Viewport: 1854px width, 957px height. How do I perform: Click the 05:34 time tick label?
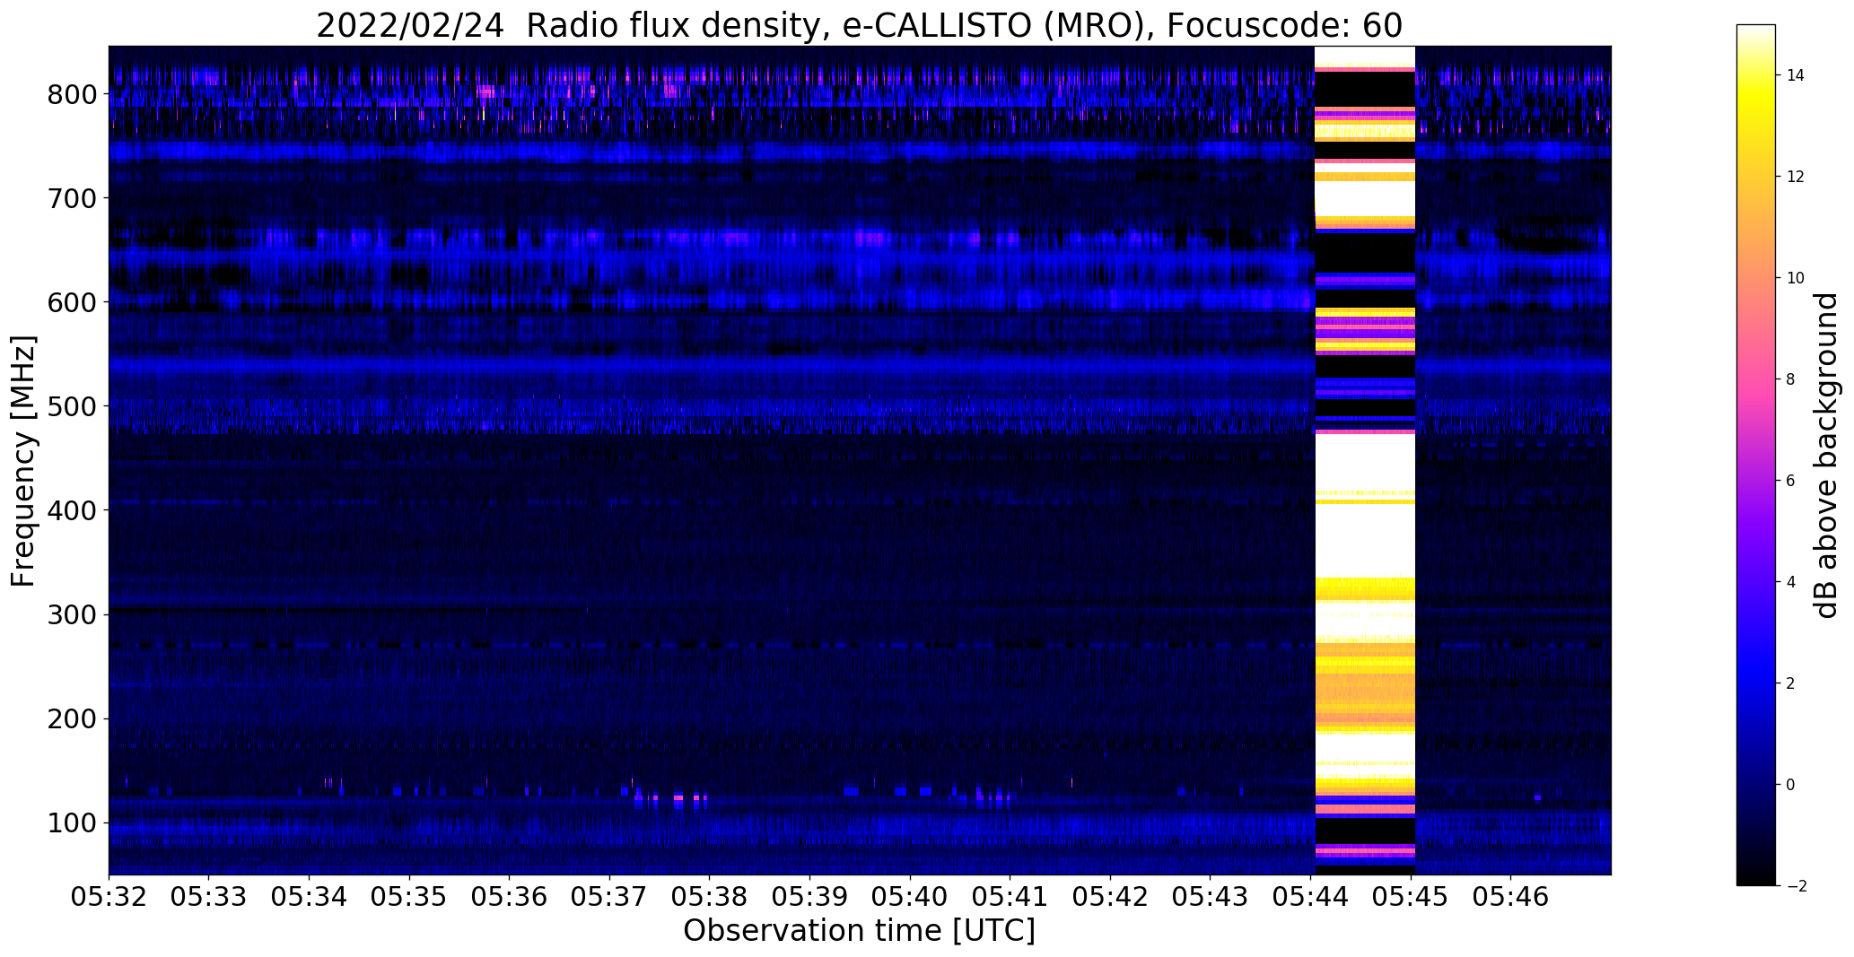310,896
